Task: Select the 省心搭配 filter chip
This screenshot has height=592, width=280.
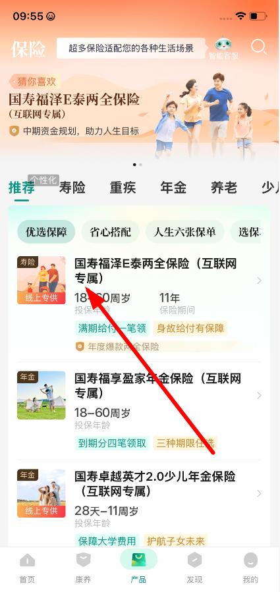Action: tap(110, 232)
